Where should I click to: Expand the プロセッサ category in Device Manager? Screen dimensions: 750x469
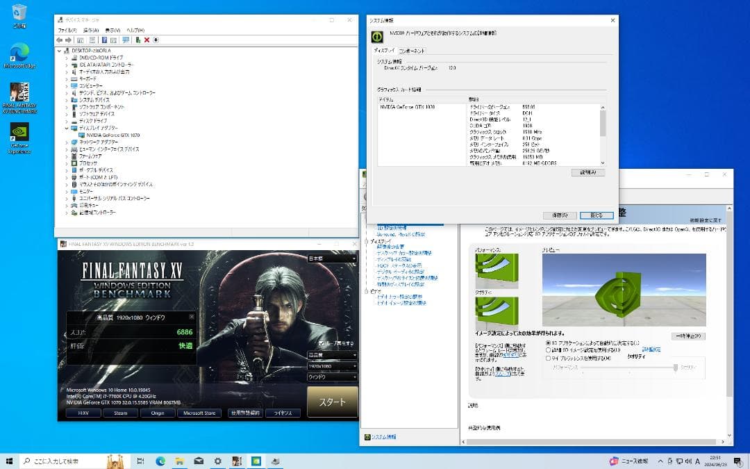(65, 163)
